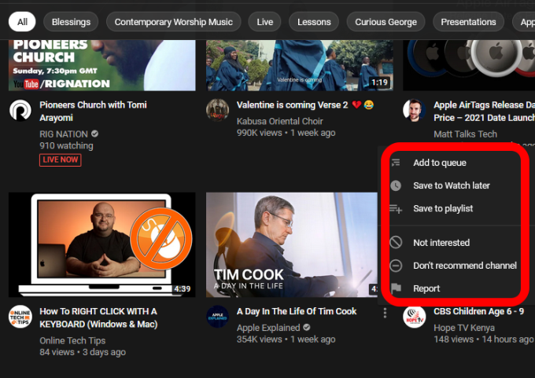Select the Presentations filter chip

pyautogui.click(x=468, y=22)
